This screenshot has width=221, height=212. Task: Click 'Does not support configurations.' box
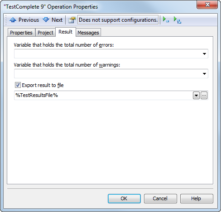pyautogui.click(x=118, y=20)
